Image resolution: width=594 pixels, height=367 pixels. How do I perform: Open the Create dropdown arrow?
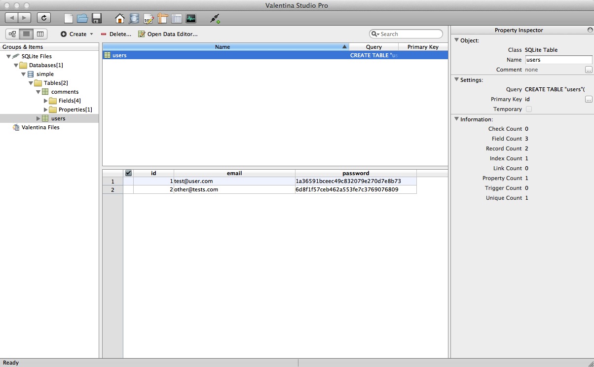(x=91, y=35)
